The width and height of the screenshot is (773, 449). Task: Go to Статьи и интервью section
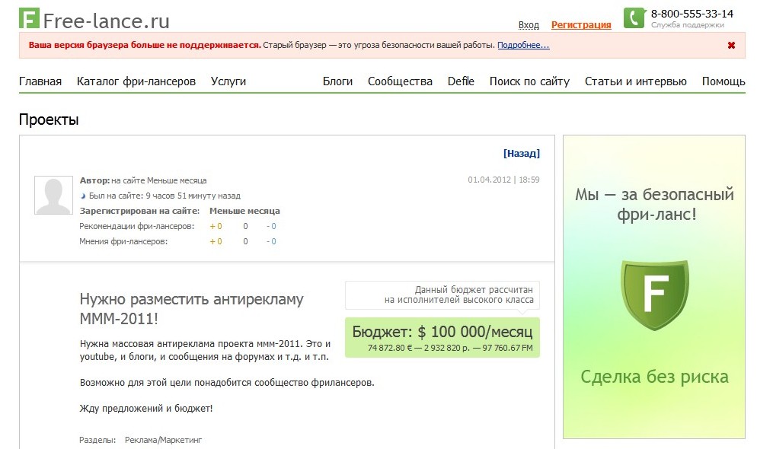coord(635,81)
